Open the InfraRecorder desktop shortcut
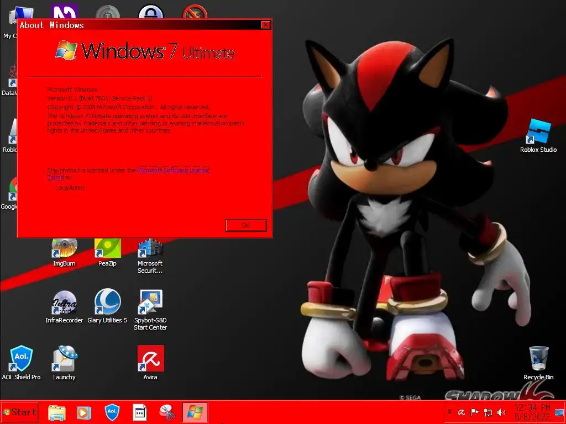The width and height of the screenshot is (566, 424). pos(64,306)
